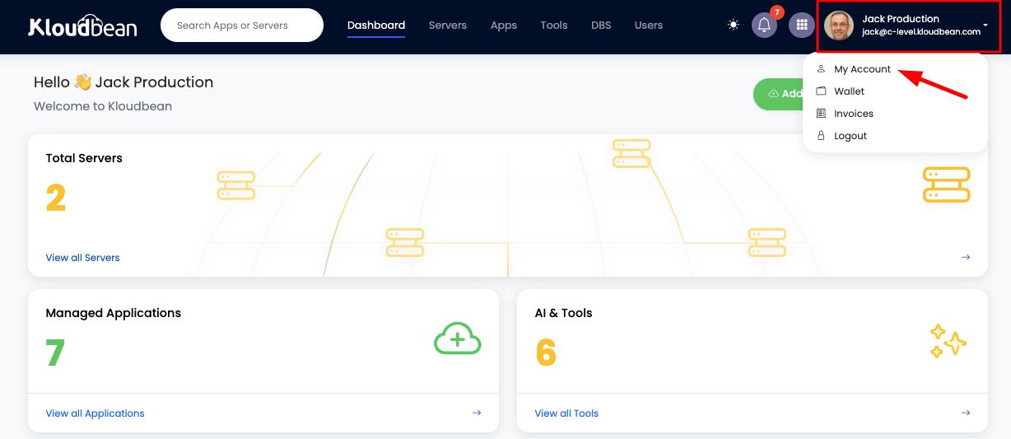This screenshot has height=439, width=1011.
Task: Click the View all Tools link
Action: [566, 413]
